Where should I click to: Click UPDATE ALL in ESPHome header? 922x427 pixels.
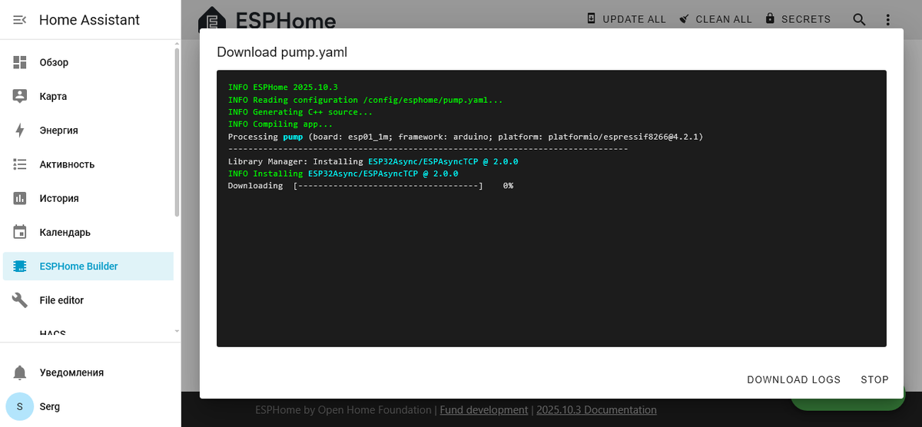tap(626, 19)
